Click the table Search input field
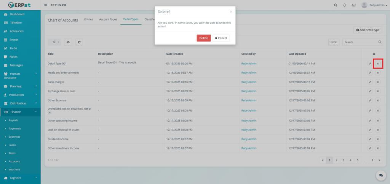The width and height of the screenshot is (390, 184). (x=360, y=42)
